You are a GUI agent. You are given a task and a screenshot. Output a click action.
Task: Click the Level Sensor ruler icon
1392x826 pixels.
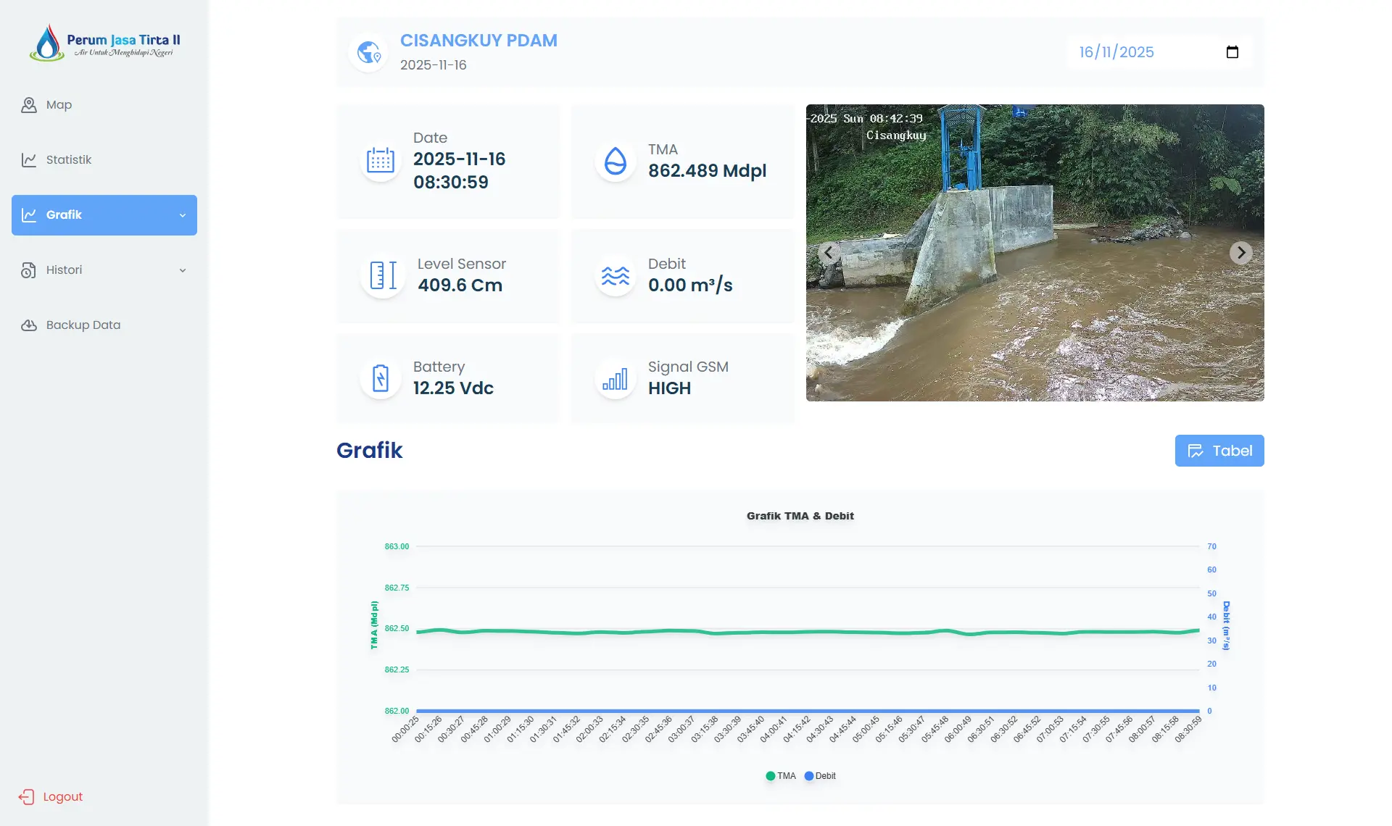382,275
